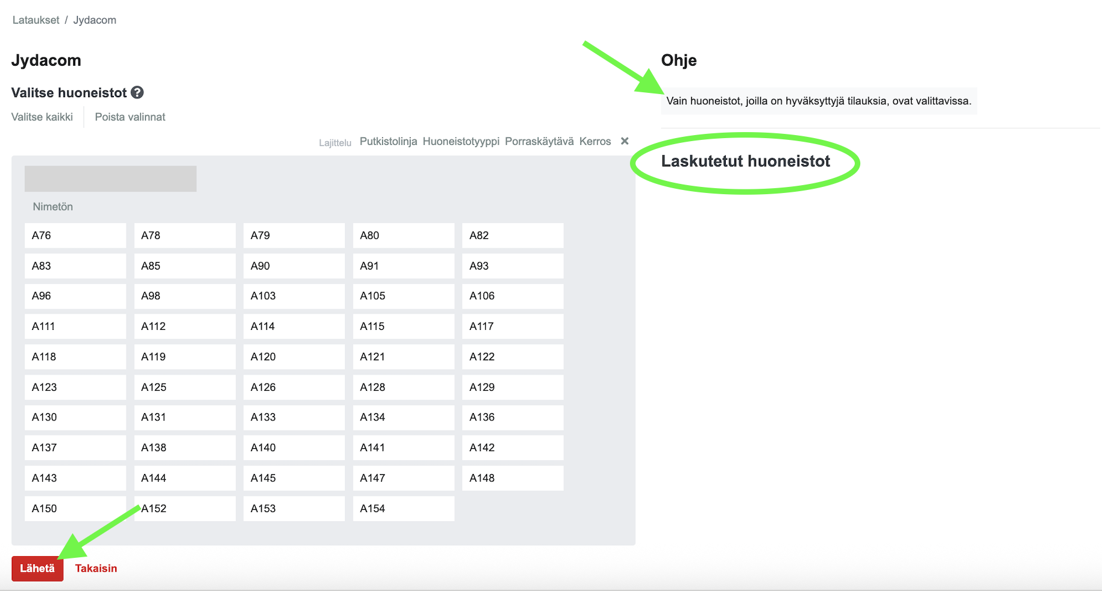Click the red Lähetä button

click(37, 569)
